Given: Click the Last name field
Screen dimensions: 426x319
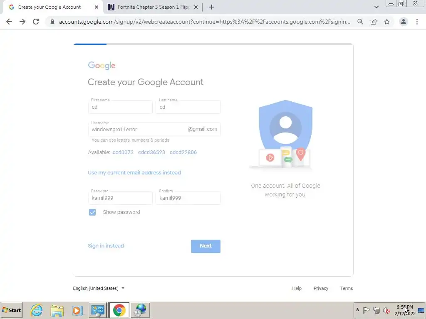Looking at the screenshot, I should [188, 107].
